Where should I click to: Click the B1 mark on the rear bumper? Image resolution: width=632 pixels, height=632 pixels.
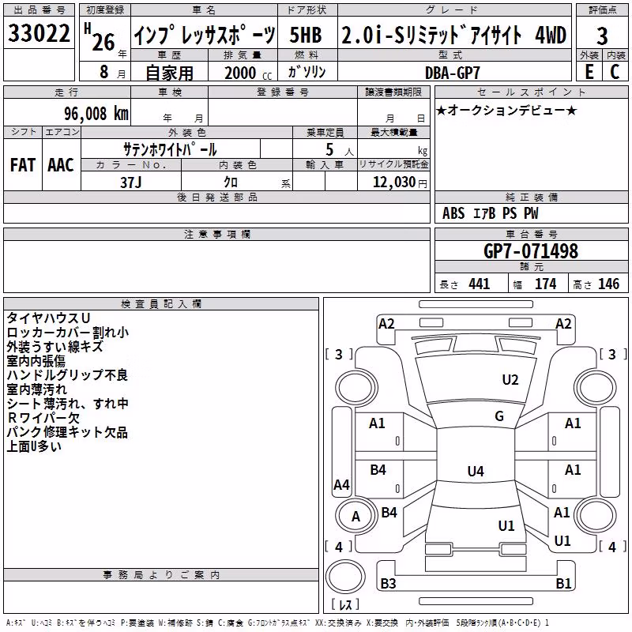(563, 584)
